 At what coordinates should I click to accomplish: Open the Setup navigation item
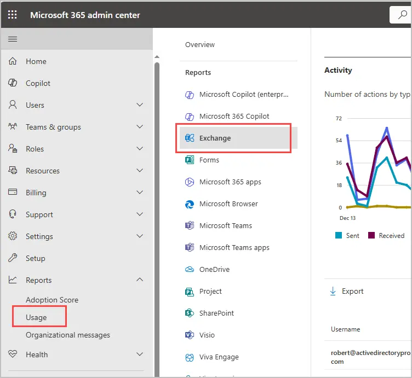pyautogui.click(x=36, y=258)
